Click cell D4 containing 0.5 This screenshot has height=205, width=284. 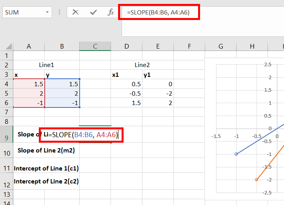pos(127,84)
